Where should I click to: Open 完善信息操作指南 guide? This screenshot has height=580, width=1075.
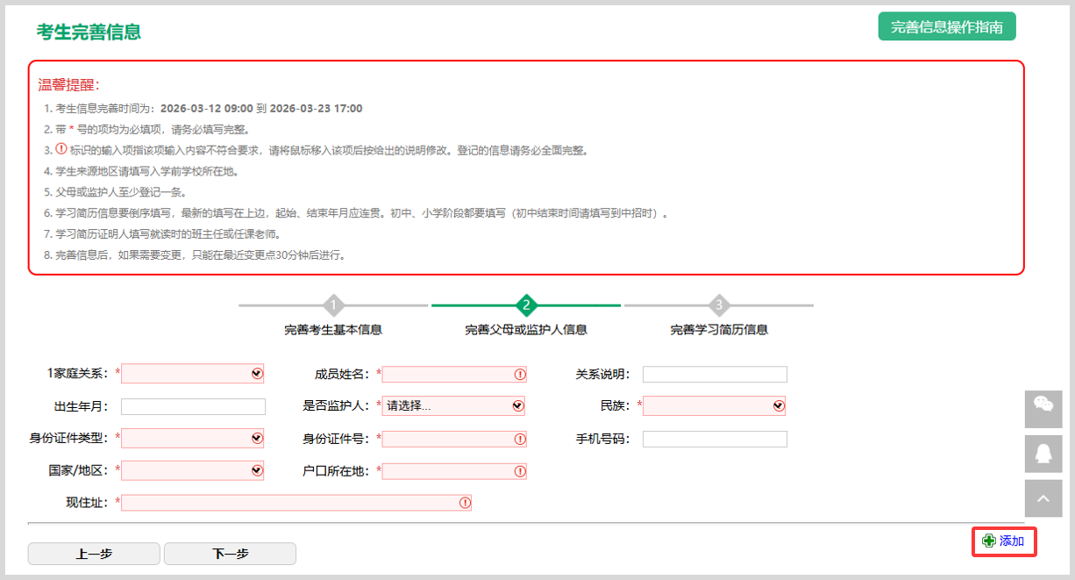pyautogui.click(x=947, y=26)
